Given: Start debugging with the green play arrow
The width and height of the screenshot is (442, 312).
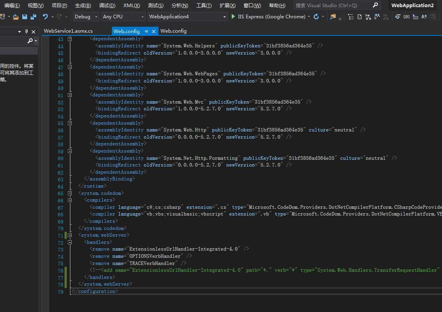Looking at the screenshot, I should pyautogui.click(x=233, y=17).
